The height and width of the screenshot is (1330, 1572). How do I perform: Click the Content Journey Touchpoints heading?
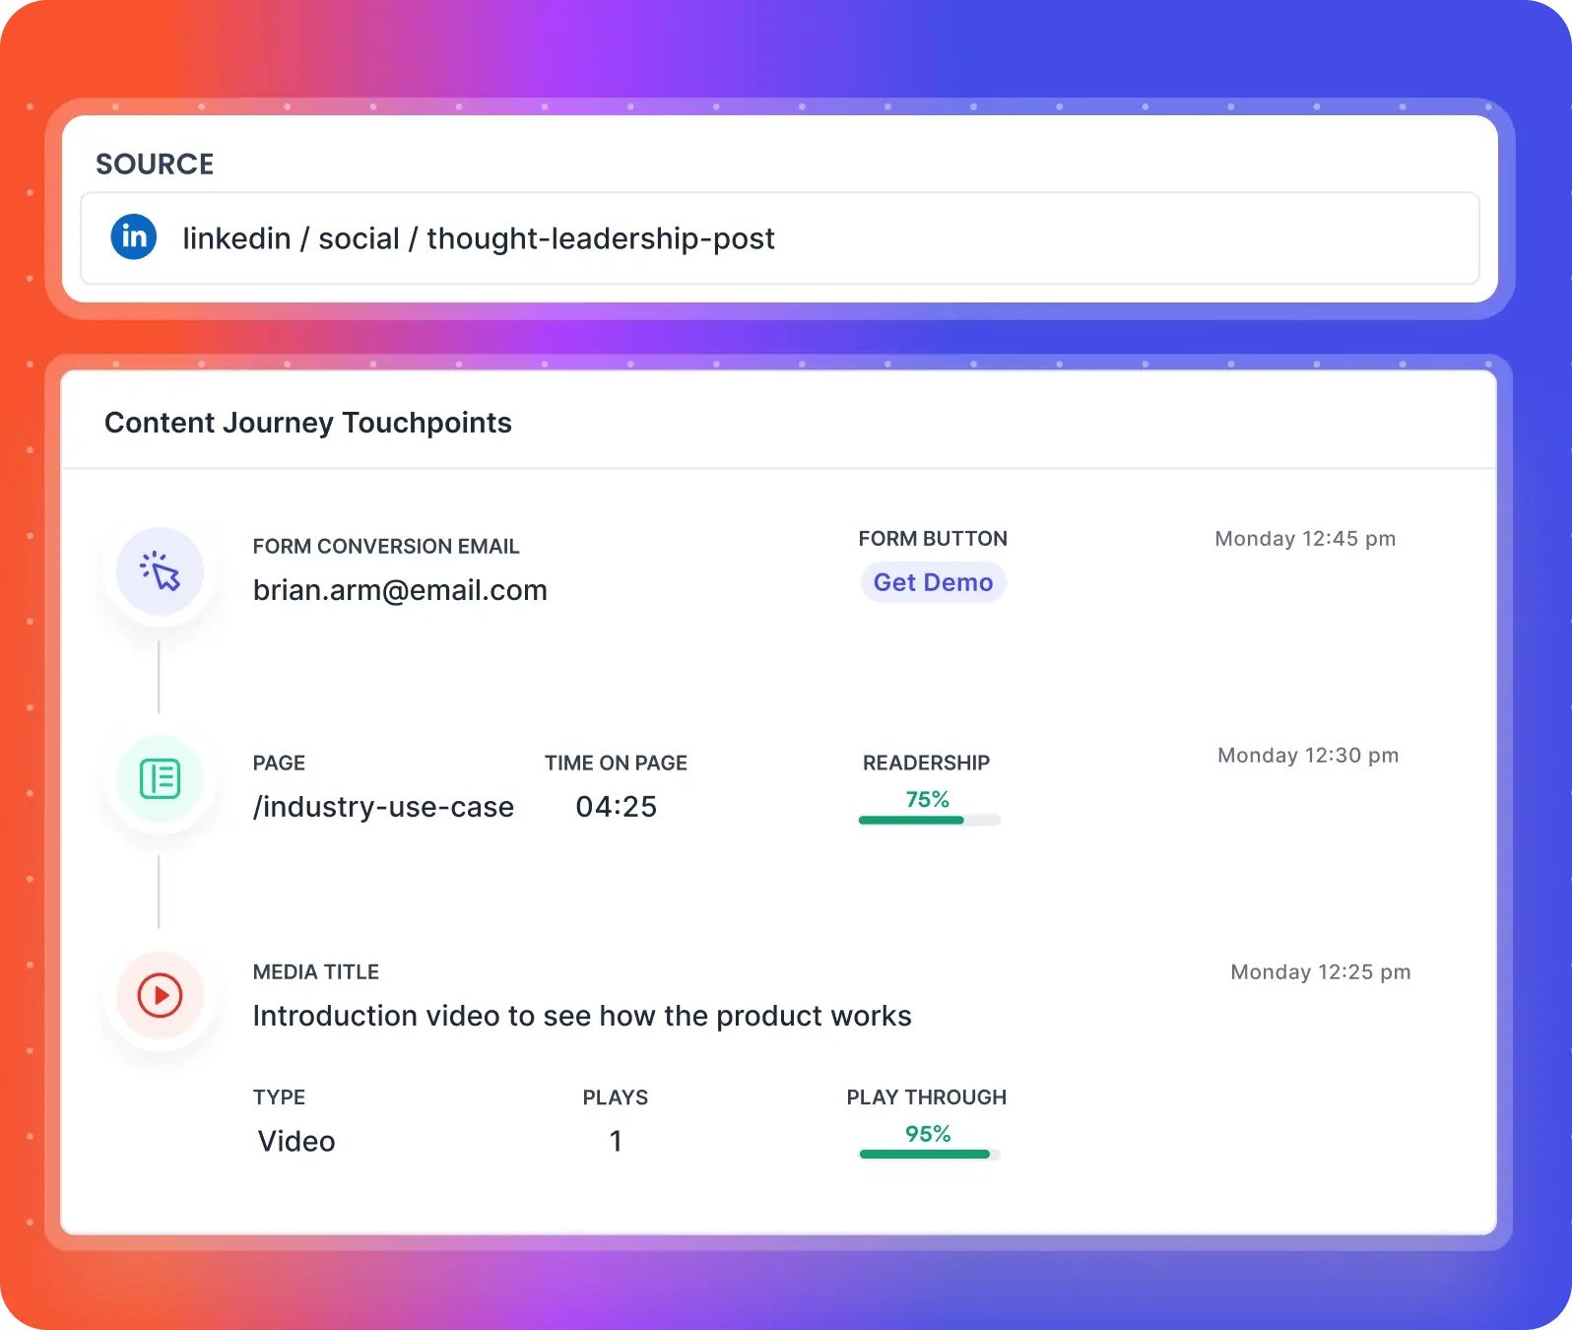[x=307, y=423]
